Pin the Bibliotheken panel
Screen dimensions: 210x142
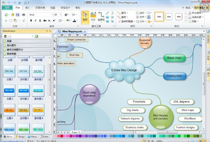coord(47,31)
